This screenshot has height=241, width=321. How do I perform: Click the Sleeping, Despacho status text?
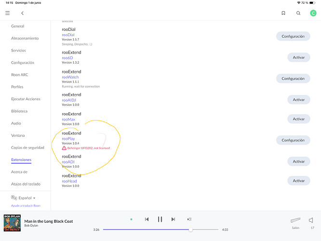pyautogui.click(x=77, y=44)
